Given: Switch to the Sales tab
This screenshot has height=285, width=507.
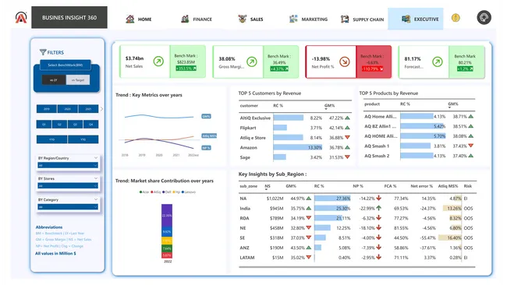Looking at the screenshot, I should click(250, 19).
